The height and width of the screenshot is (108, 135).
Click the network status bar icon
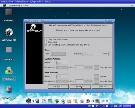coord(100,106)
